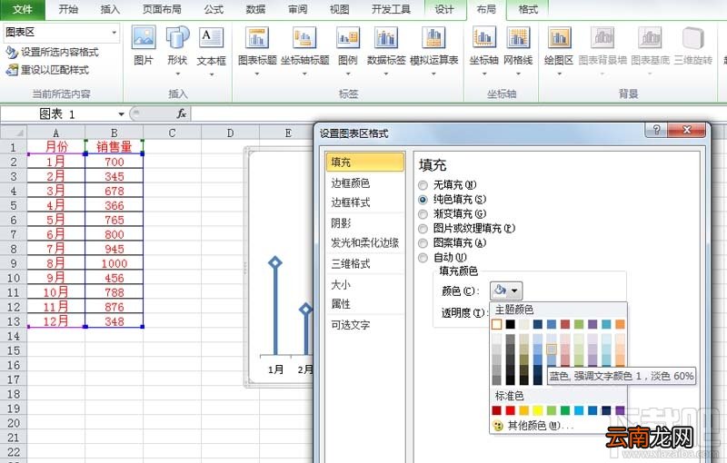Open the 颜色 fill color dropdown
Image resolution: width=727 pixels, height=463 pixels.
pos(506,291)
